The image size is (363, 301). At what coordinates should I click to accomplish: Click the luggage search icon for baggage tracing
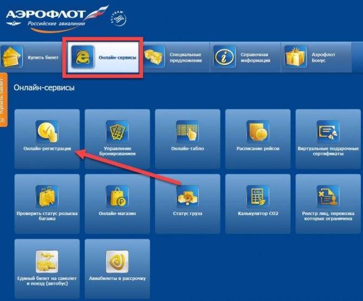click(47, 197)
